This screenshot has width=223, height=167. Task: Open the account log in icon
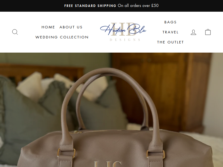(193, 32)
